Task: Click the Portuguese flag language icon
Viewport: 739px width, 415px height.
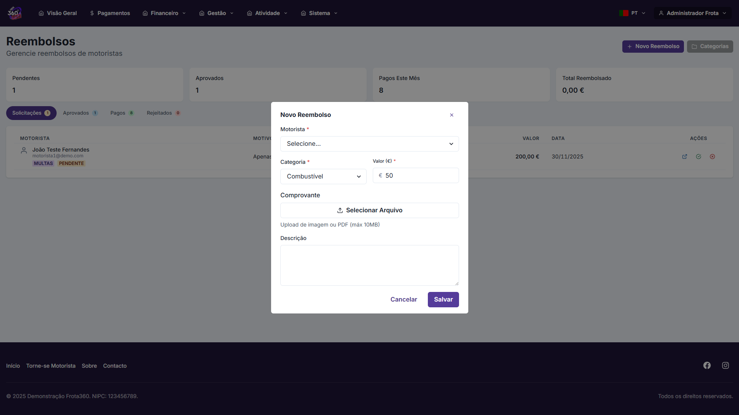Action: [623, 13]
